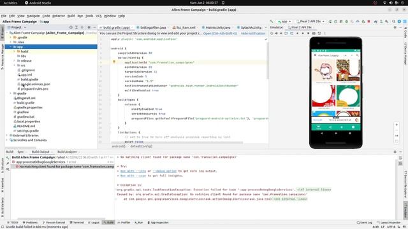Expand External Libraries node

tap(7, 135)
